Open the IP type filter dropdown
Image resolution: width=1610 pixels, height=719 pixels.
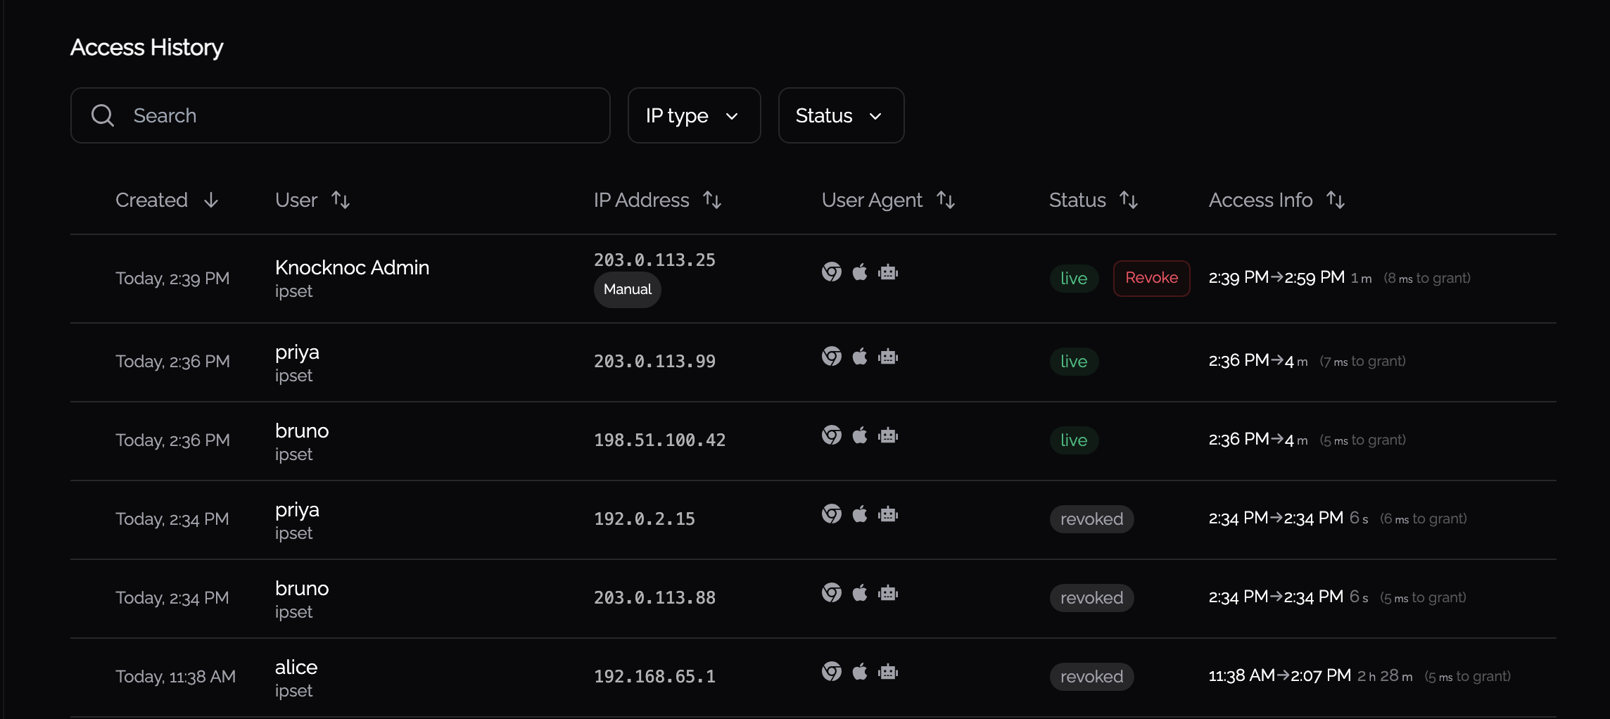coord(694,115)
